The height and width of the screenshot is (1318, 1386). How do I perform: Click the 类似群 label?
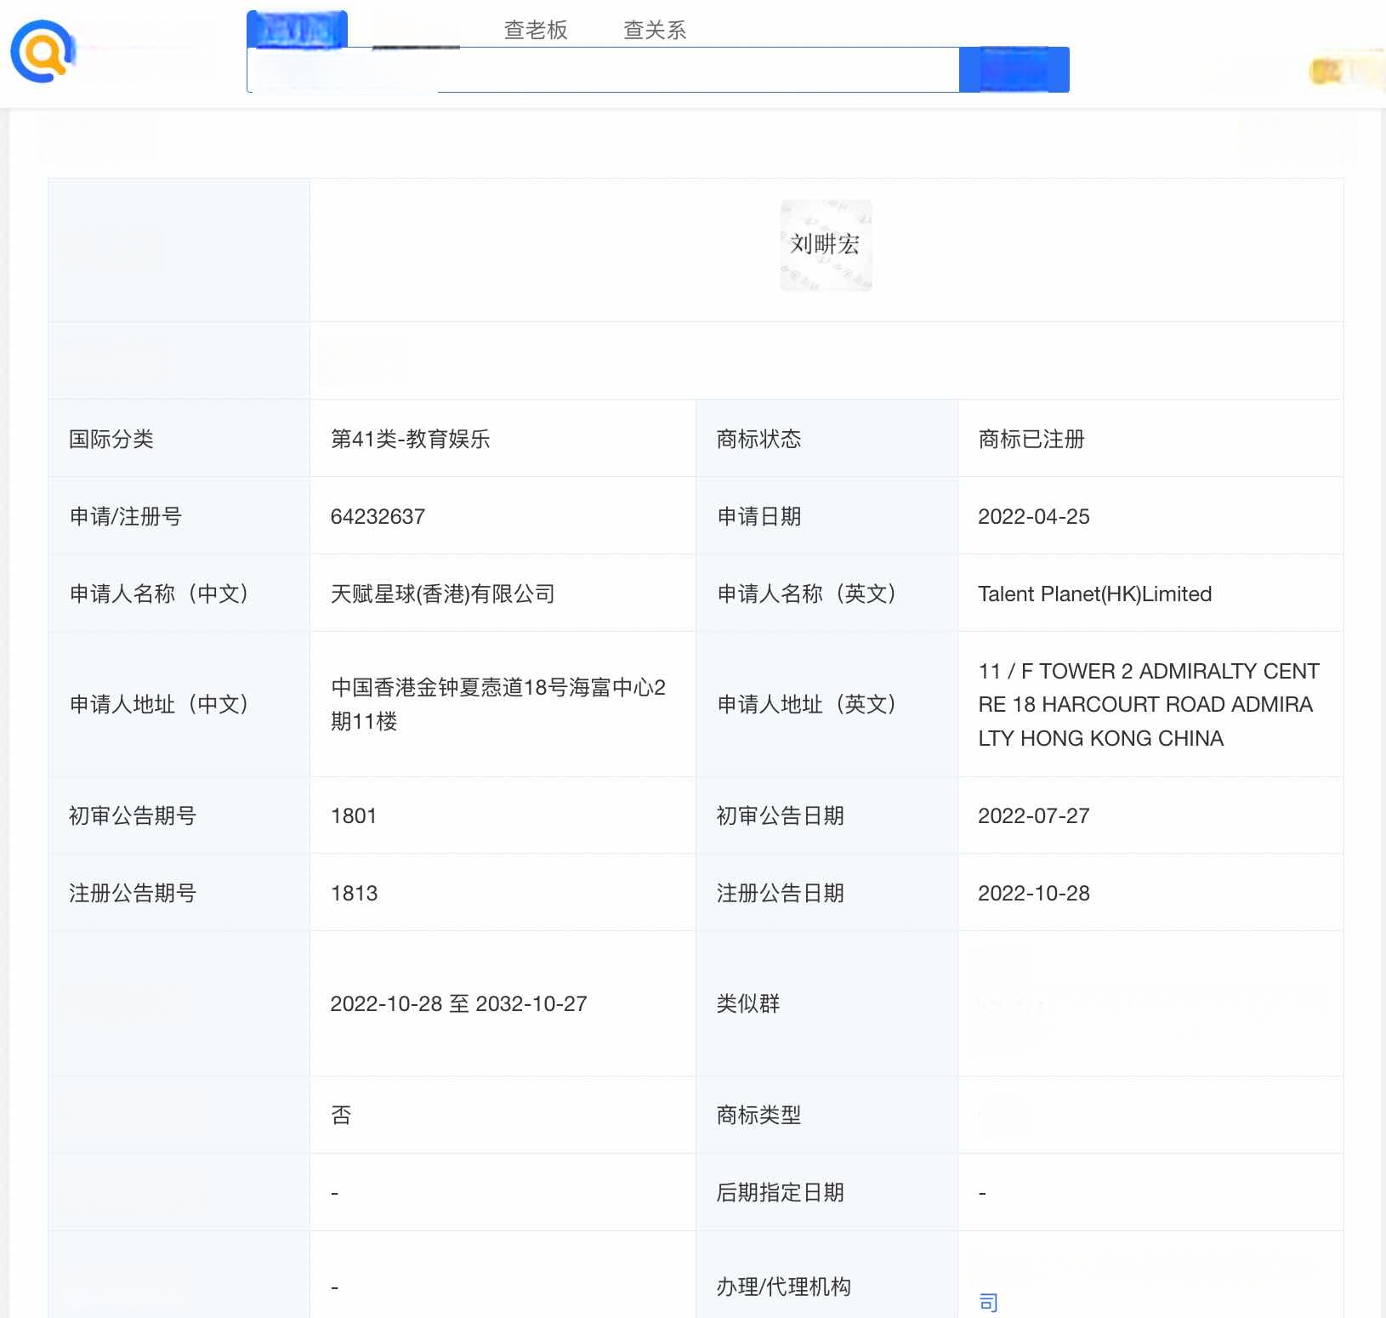tap(748, 1003)
